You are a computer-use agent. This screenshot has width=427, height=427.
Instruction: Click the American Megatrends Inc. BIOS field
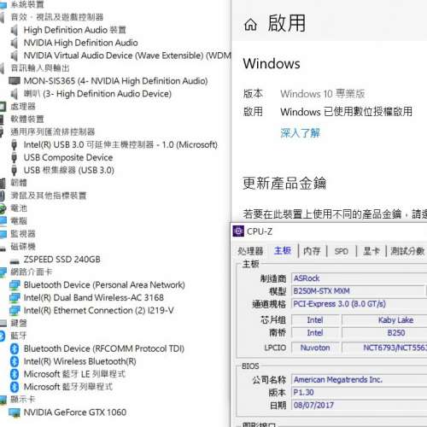[360, 379]
